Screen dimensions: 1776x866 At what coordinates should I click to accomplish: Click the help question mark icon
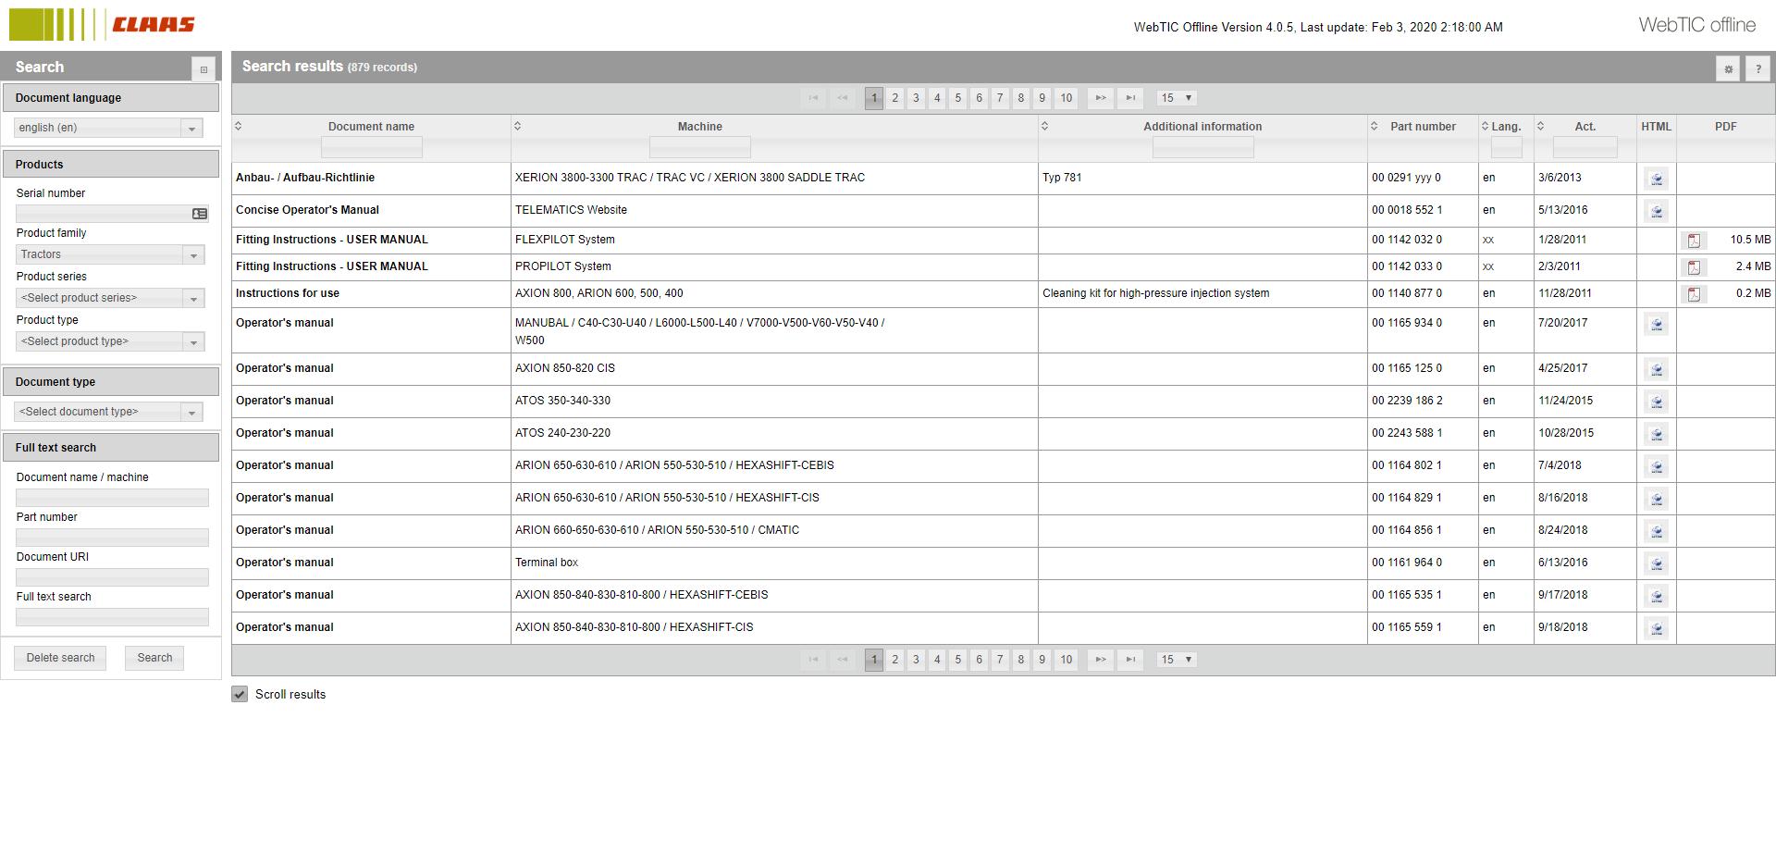coord(1758,68)
